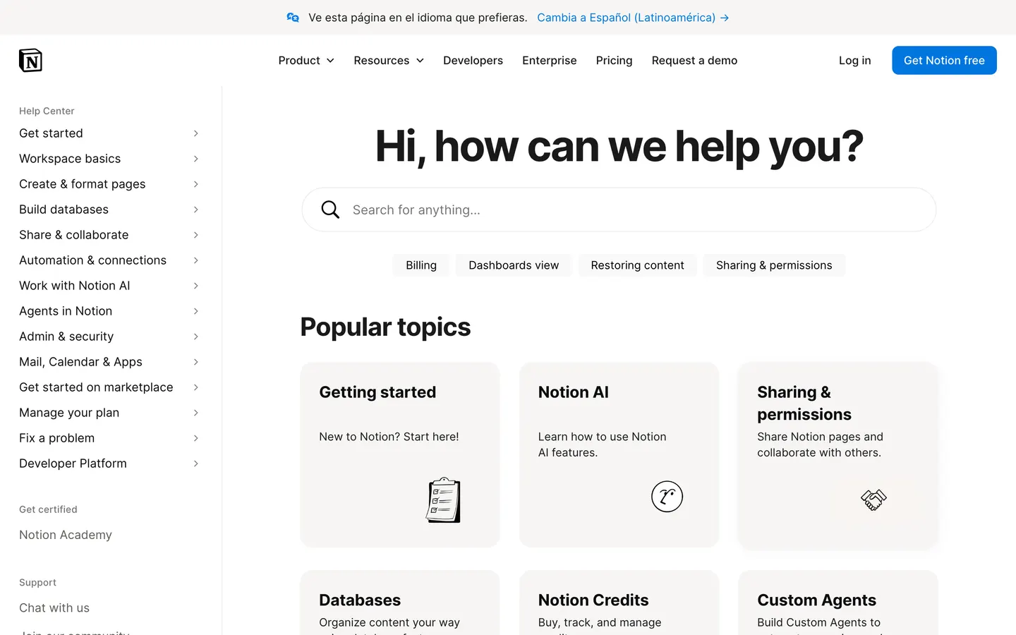Expand the Workspace basics chevron
This screenshot has height=635, width=1016.
click(x=196, y=159)
